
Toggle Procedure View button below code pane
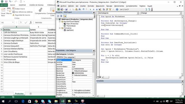point(98,77)
